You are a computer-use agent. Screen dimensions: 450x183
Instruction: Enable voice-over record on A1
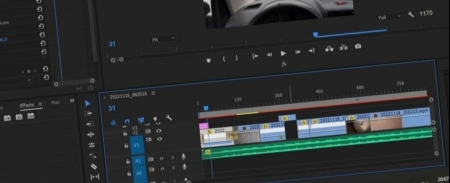[184, 156]
